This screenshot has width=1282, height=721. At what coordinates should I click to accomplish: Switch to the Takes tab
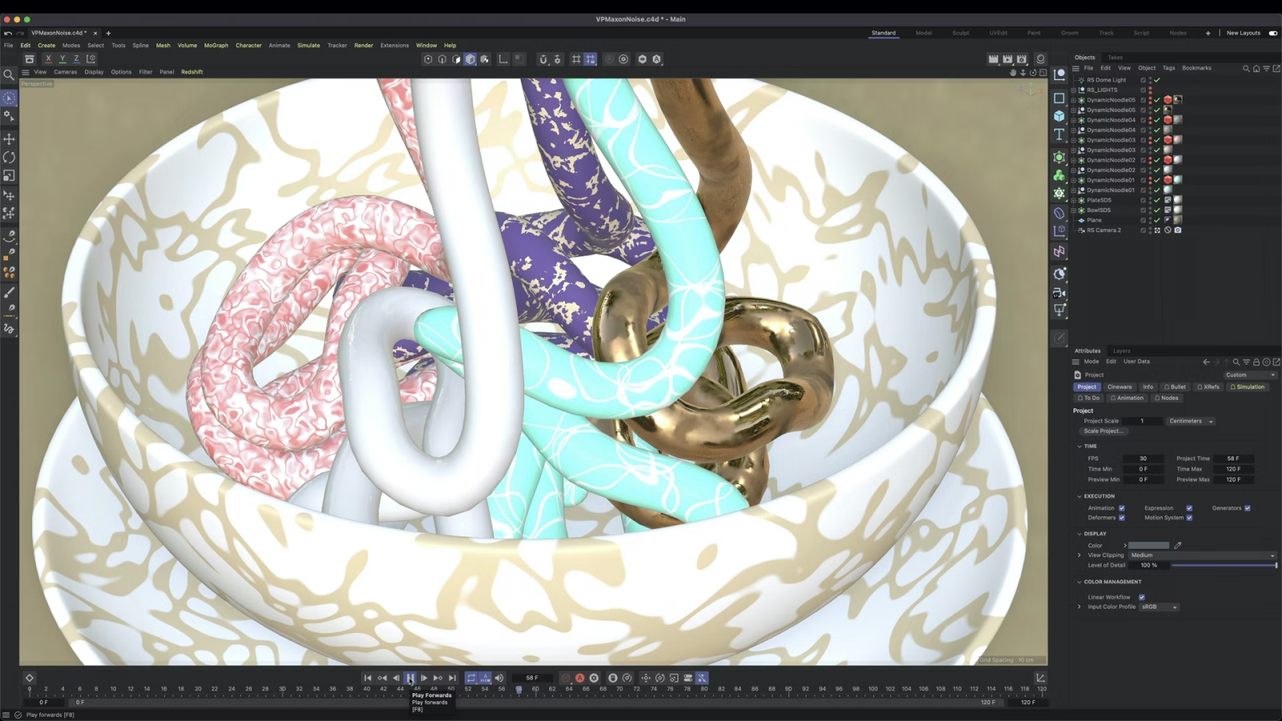click(1115, 58)
